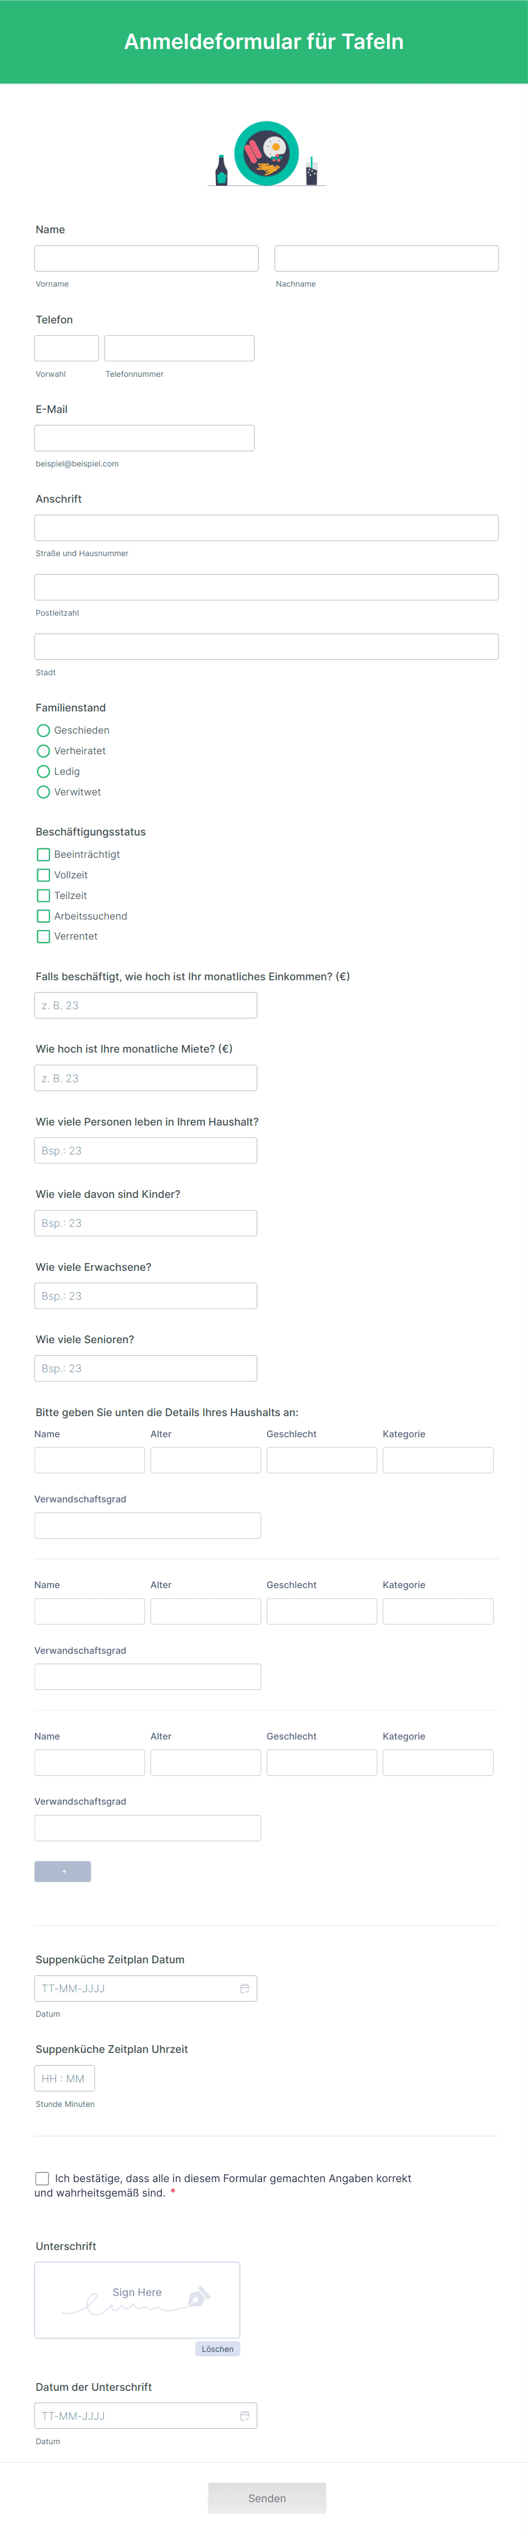Click the Uhrzeit HH:MM time field

pyautogui.click(x=64, y=2077)
